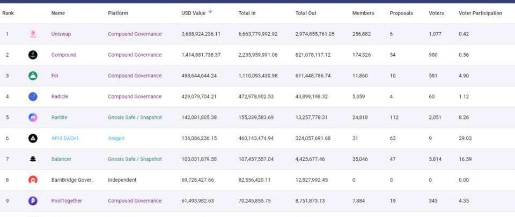Screen dimensions: 515x217
Task: Sort by the Total In column header
Action: 247,13
